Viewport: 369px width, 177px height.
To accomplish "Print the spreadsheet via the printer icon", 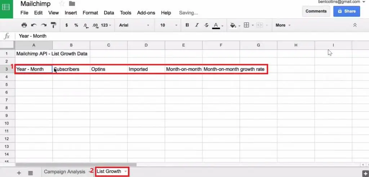I will coord(24,25).
